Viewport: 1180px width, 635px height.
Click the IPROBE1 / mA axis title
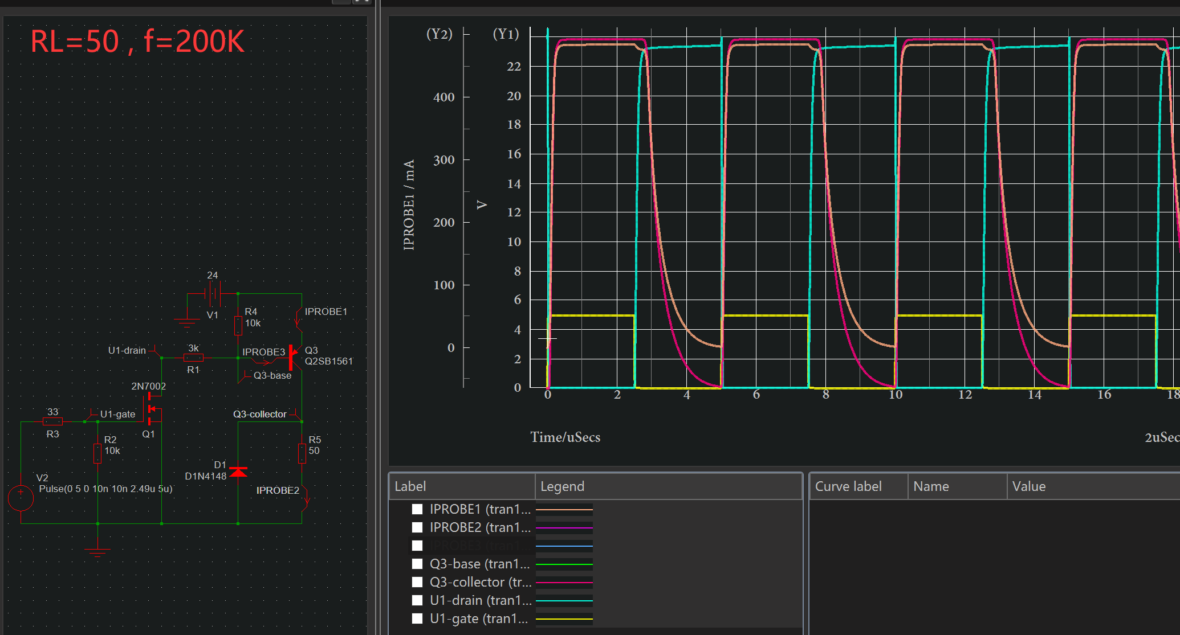click(409, 205)
